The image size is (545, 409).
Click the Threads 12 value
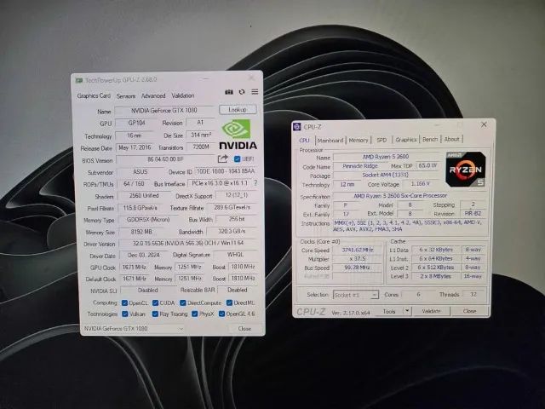[473, 294]
